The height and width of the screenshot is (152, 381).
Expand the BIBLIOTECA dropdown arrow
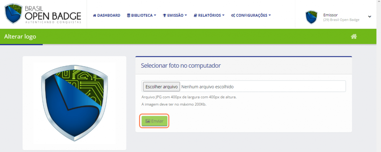click(155, 15)
